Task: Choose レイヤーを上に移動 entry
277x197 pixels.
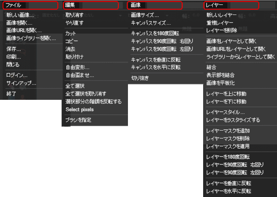Action: 226,94
